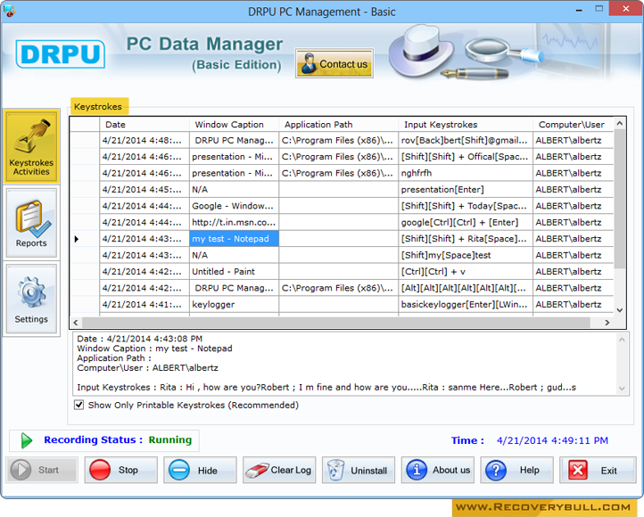The image size is (644, 517).
Task: Sort by Window Caption column header
Action: [x=234, y=125]
